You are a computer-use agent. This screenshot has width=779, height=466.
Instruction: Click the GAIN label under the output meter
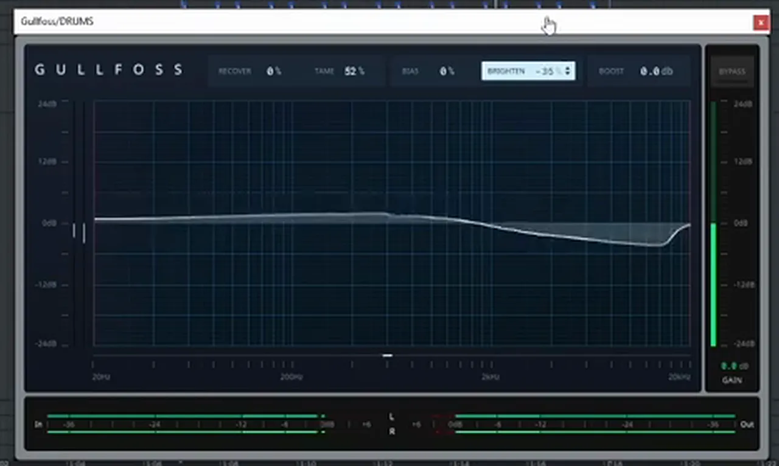(x=732, y=380)
